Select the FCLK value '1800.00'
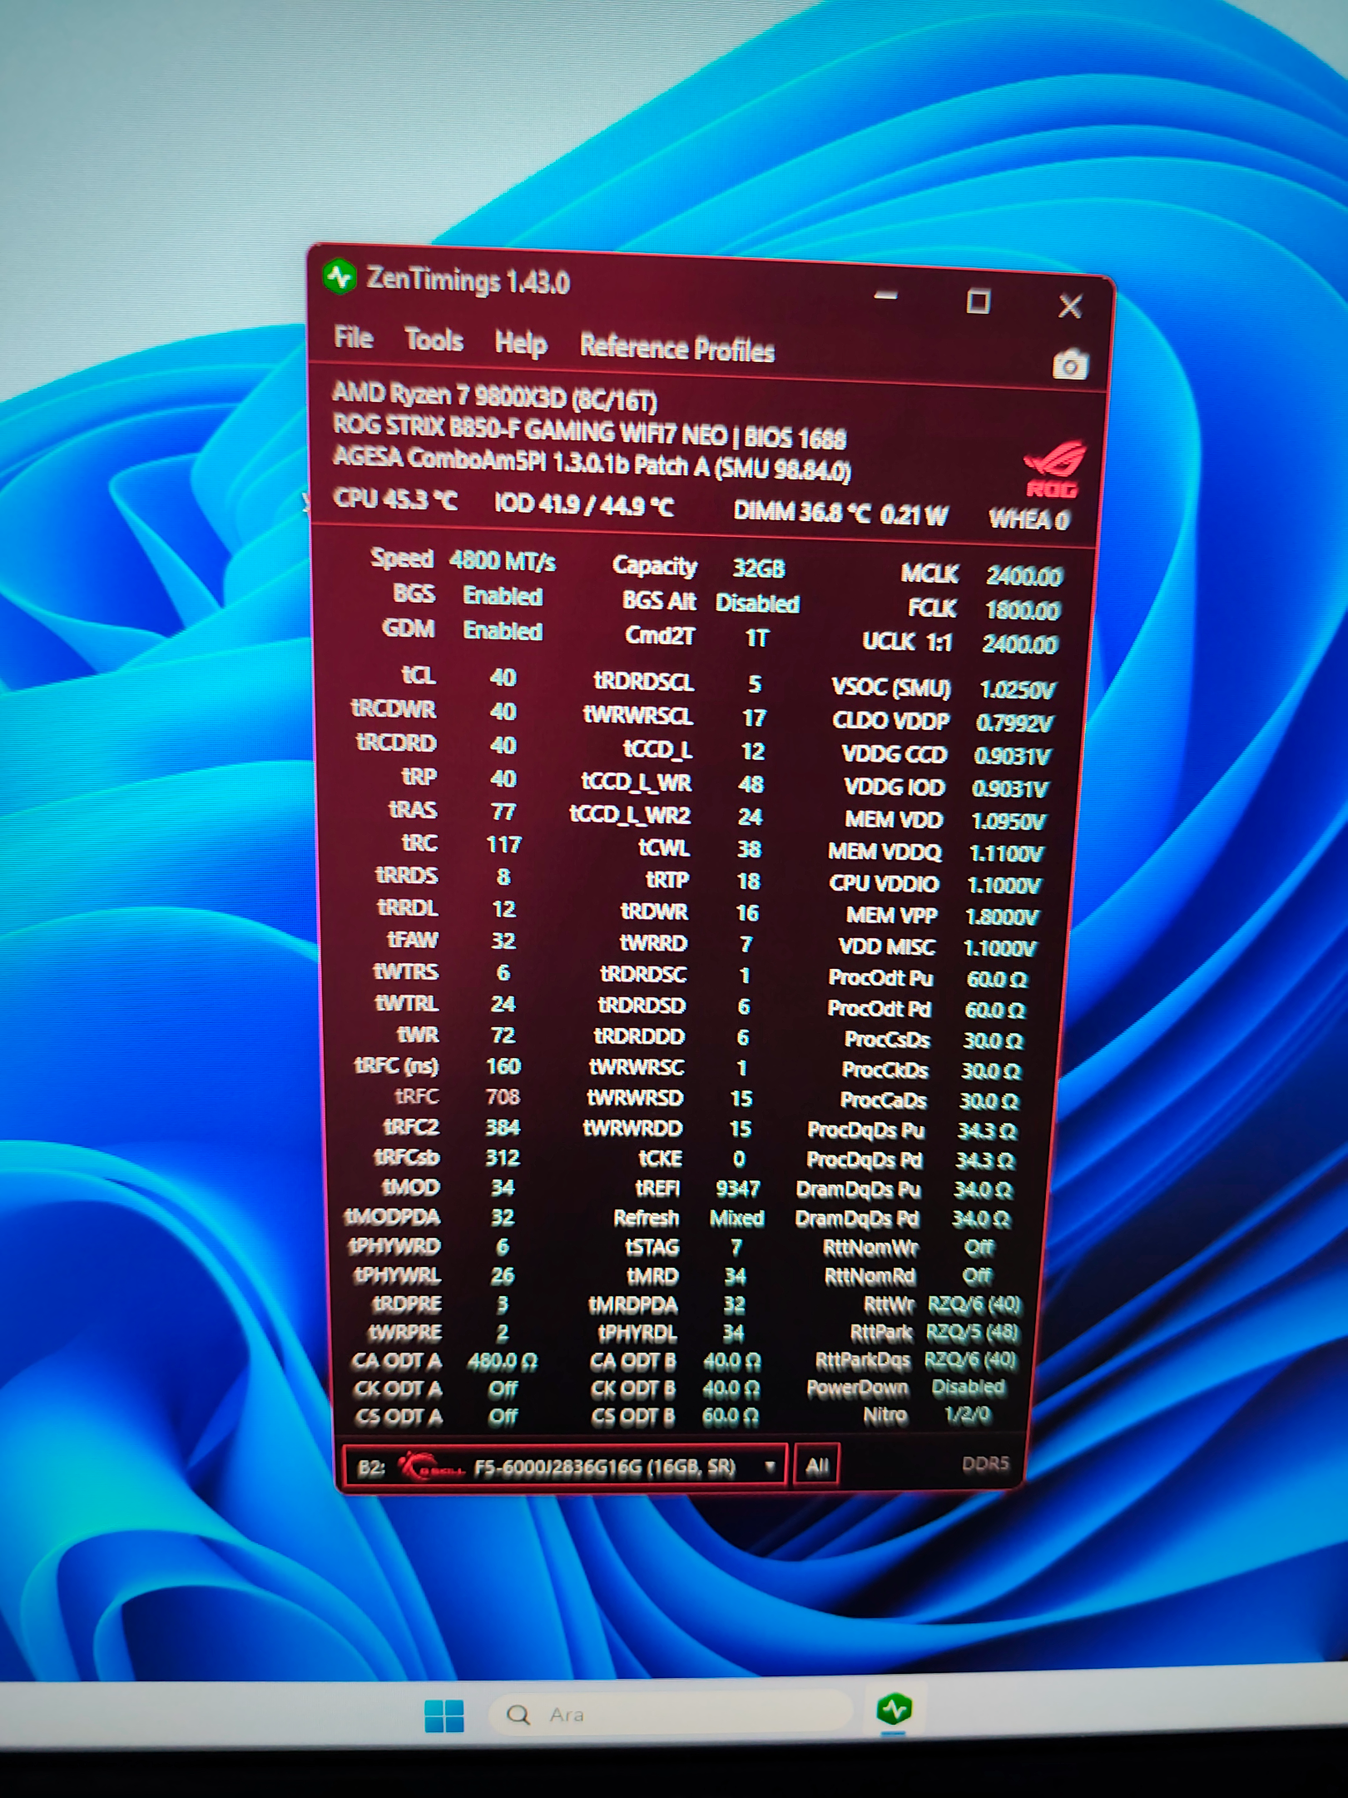The image size is (1348, 1798). click(1022, 610)
